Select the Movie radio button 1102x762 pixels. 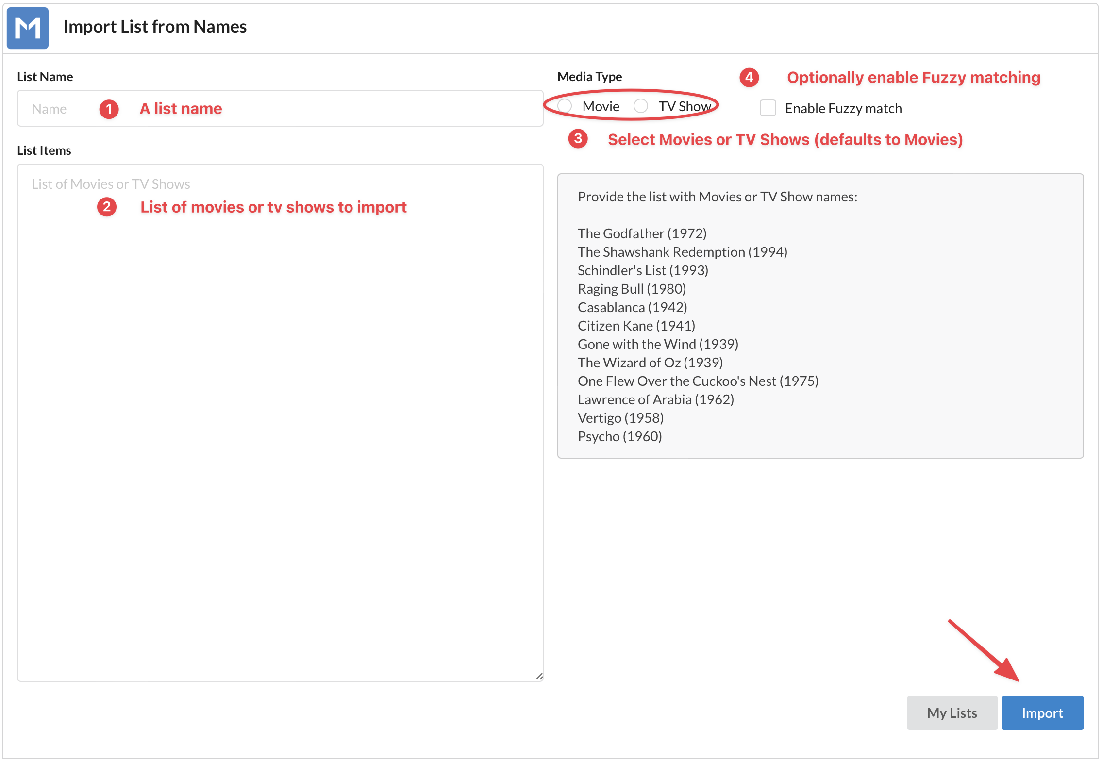coord(565,106)
